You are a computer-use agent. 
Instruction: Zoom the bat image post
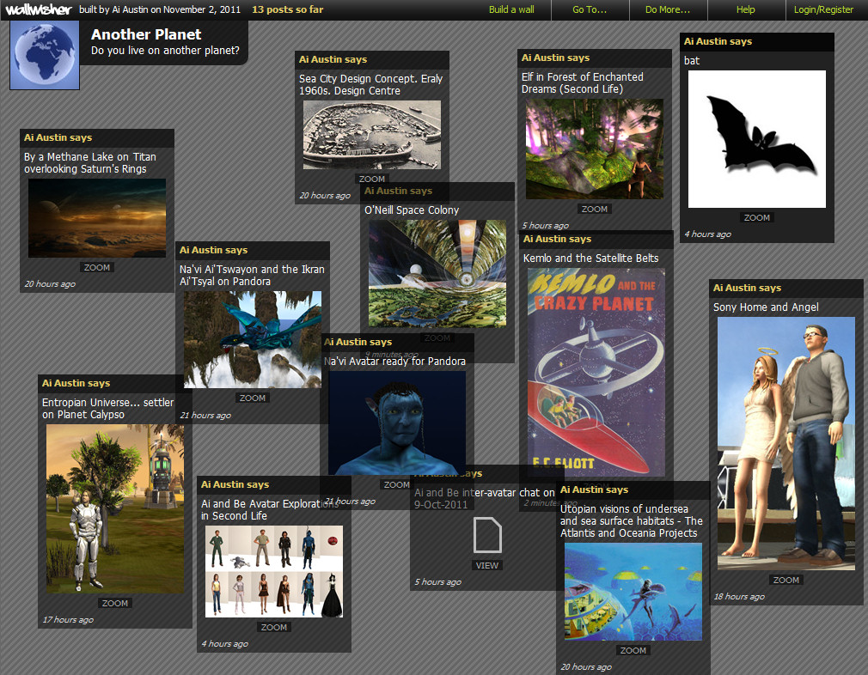(756, 217)
